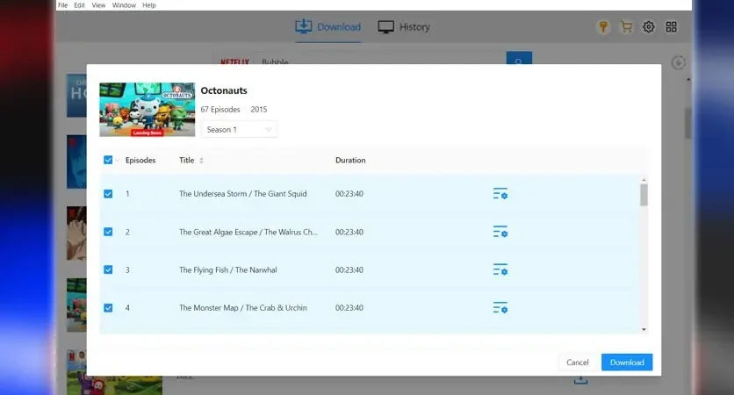
Task: Click the four-squares grid icon
Action: (672, 27)
